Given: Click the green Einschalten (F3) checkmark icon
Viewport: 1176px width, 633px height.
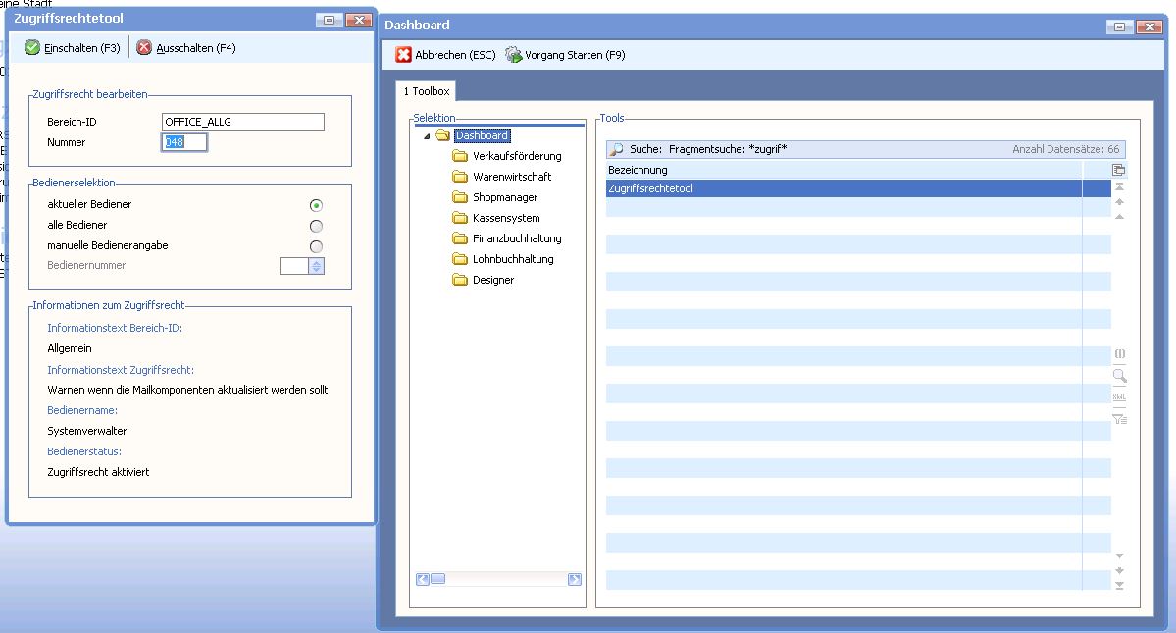Looking at the screenshot, I should [32, 48].
